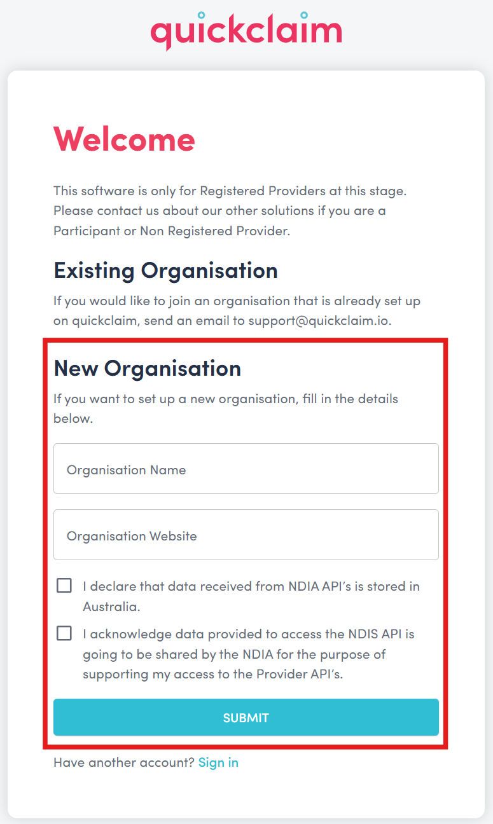Viewport: 493px width, 824px height.
Task: Sign in with another account
Action: 218,762
